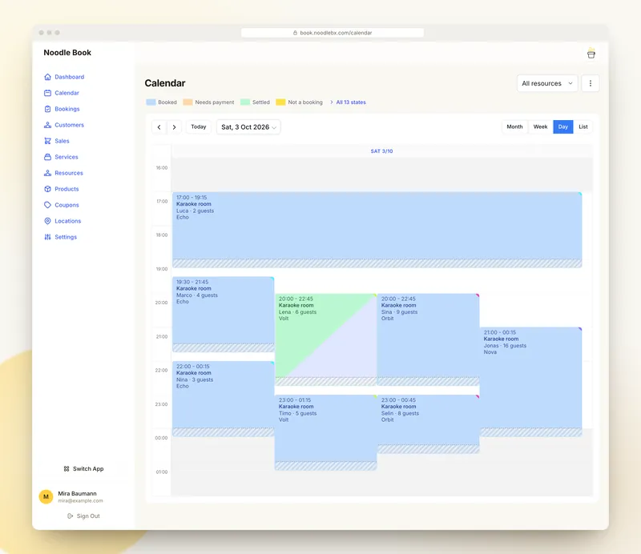
Task: Go to next day with right arrow
Action: 174,127
